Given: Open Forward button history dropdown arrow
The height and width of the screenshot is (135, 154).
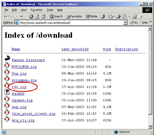Looking at the screenshot, I should (x=26, y=16).
